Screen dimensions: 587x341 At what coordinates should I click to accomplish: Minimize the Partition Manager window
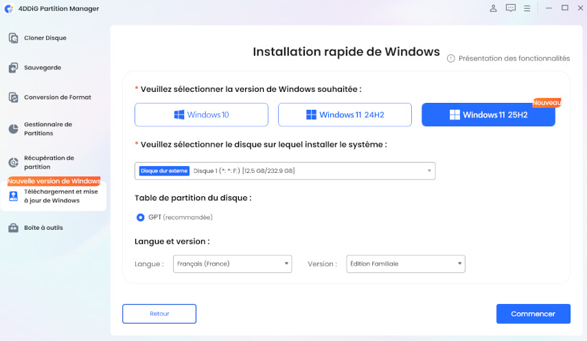click(549, 8)
